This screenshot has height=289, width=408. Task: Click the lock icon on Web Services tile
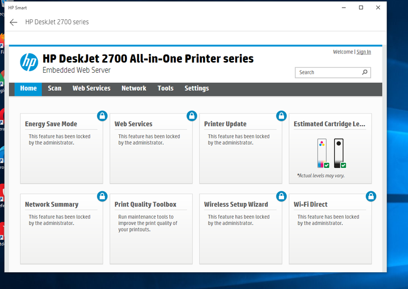[x=192, y=116]
